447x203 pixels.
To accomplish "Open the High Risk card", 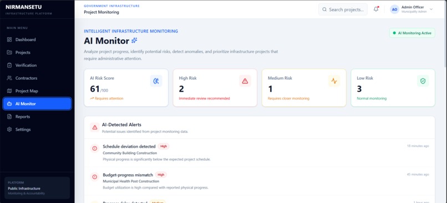I will point(215,88).
